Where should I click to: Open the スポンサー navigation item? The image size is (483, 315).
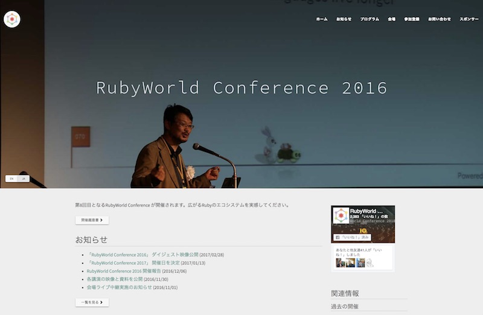469,19
